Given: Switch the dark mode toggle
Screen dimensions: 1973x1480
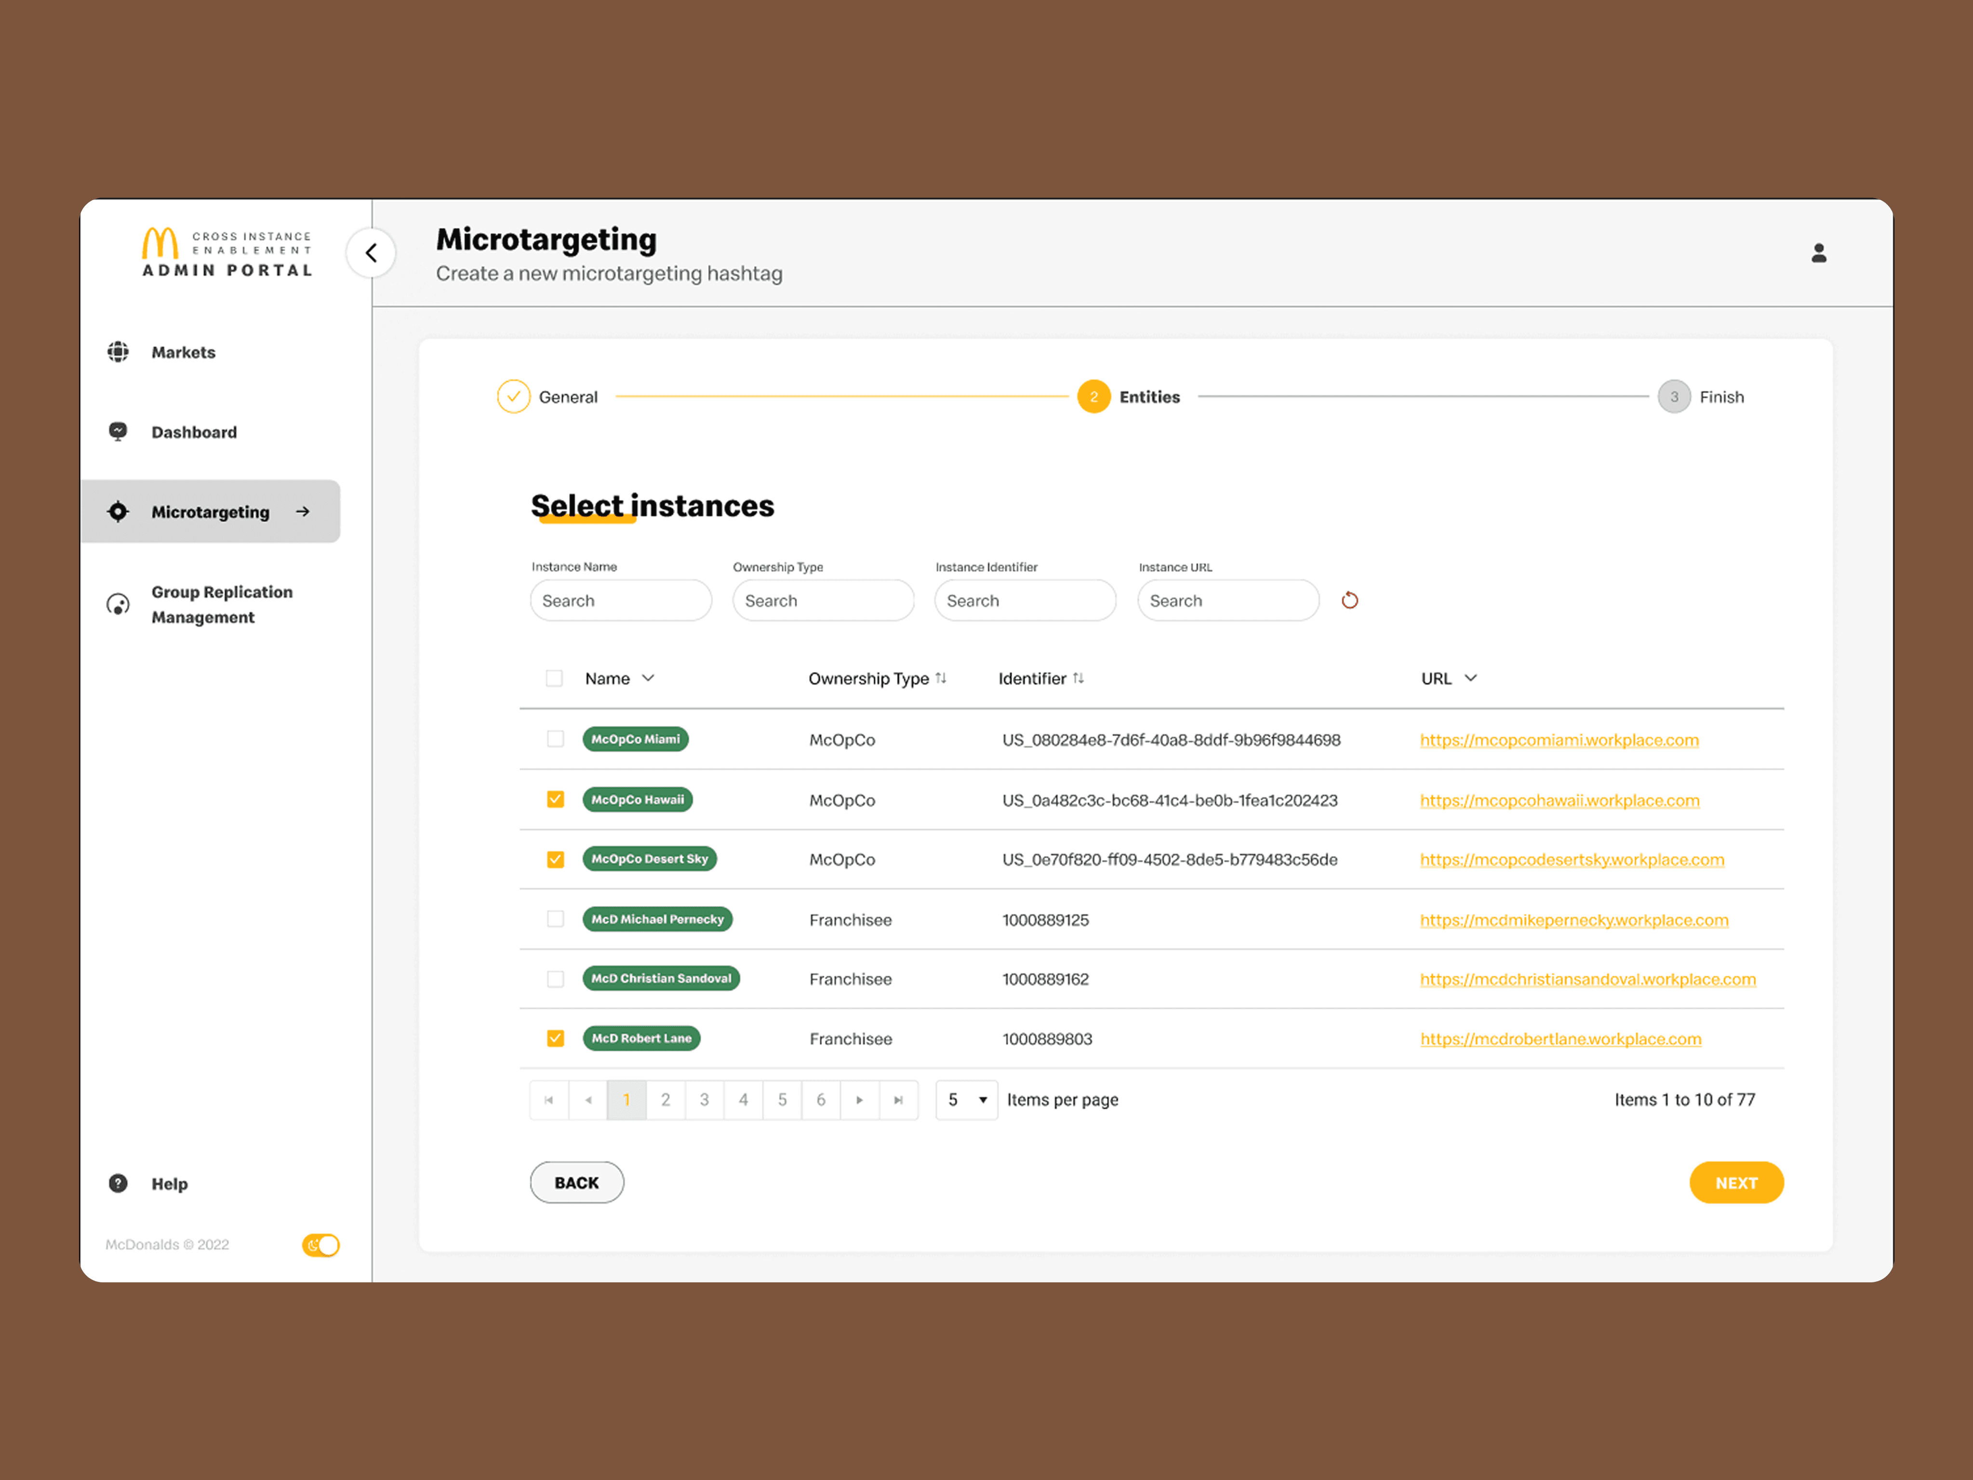Looking at the screenshot, I should pyautogui.click(x=320, y=1244).
